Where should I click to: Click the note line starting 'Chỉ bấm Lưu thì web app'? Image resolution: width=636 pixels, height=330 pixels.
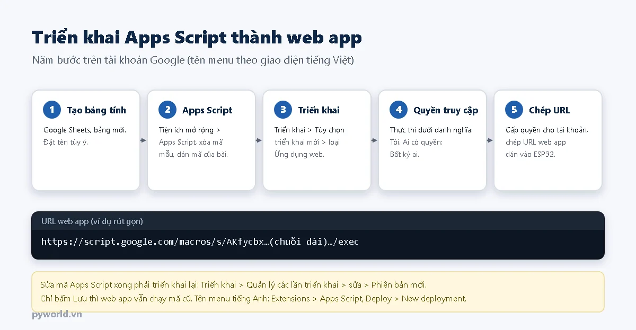pyautogui.click(x=253, y=298)
